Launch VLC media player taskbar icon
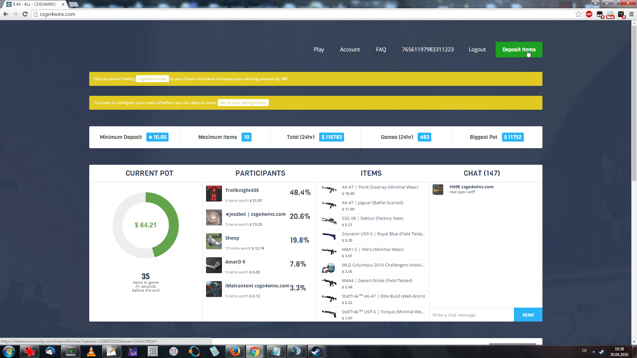The width and height of the screenshot is (637, 358). click(91, 351)
